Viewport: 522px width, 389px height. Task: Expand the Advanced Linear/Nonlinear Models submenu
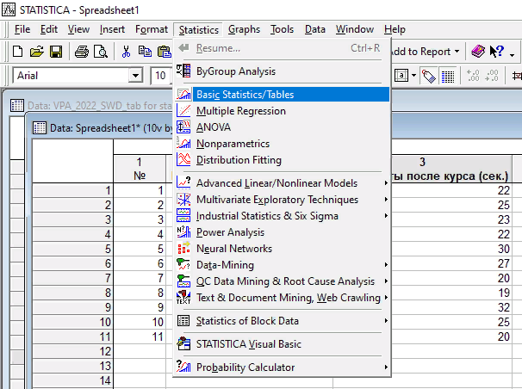tap(386, 182)
